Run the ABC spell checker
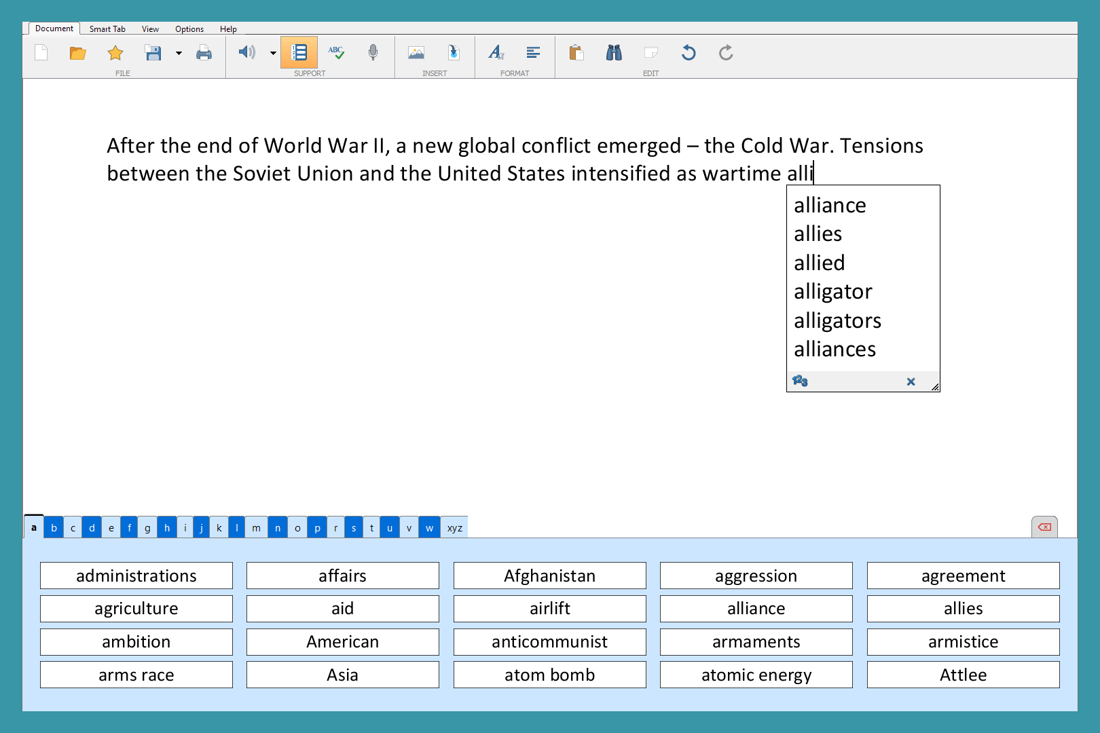1100x733 pixels. (336, 52)
